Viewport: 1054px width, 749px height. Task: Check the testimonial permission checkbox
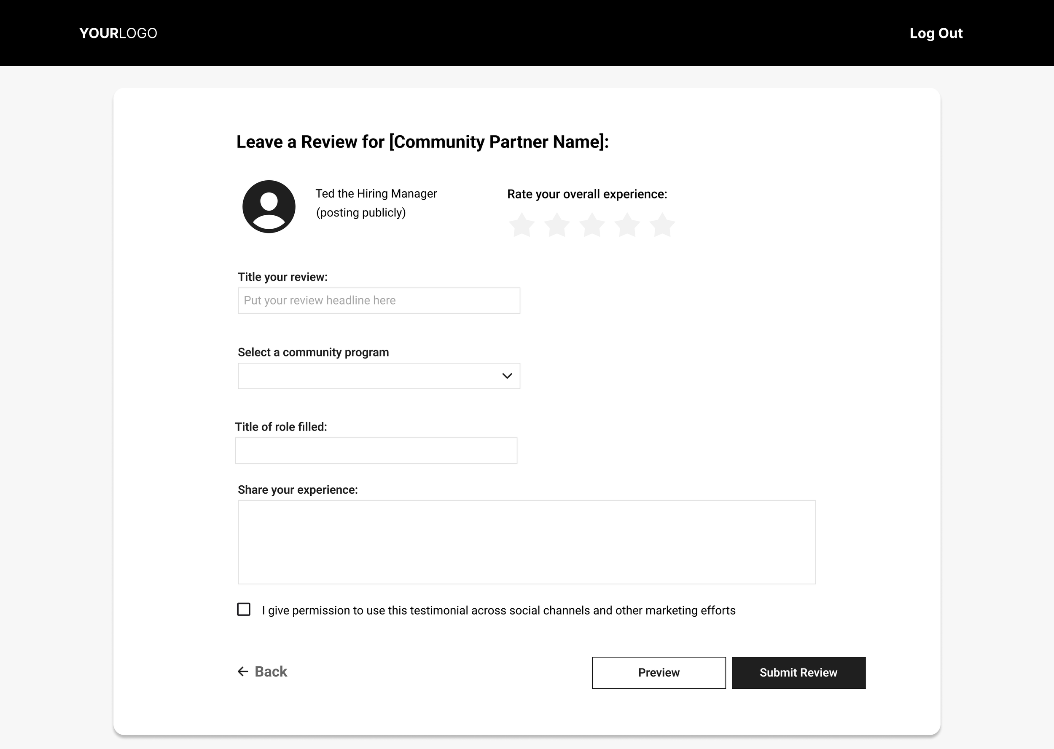coord(244,609)
